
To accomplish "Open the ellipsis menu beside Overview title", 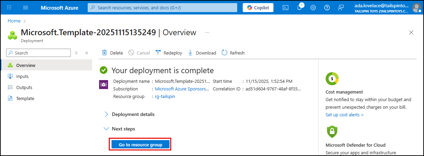I will (x=207, y=32).
